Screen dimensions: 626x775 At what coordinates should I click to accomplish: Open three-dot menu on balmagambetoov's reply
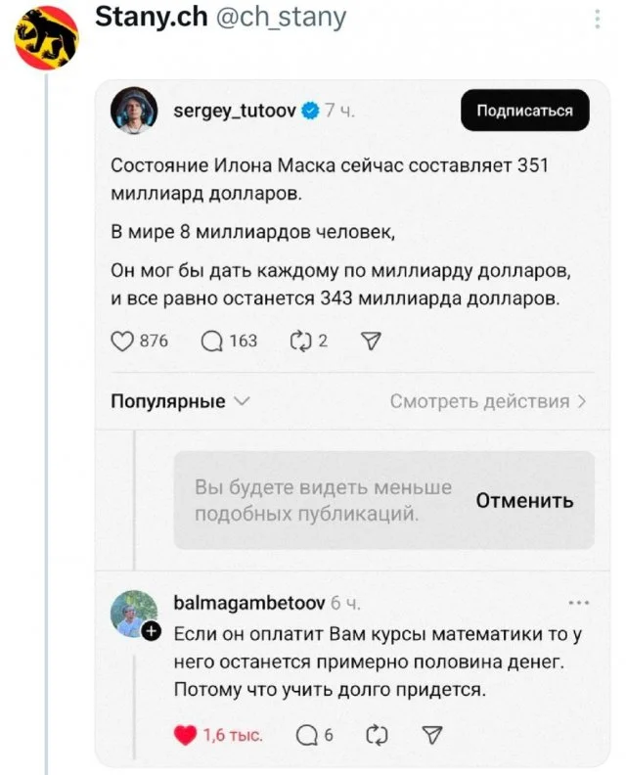pyautogui.click(x=578, y=603)
